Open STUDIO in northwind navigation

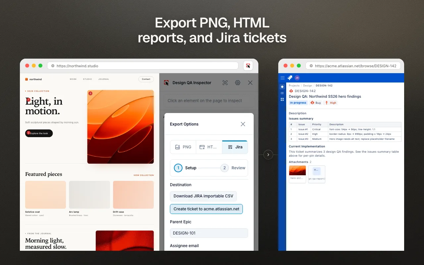[87, 79]
